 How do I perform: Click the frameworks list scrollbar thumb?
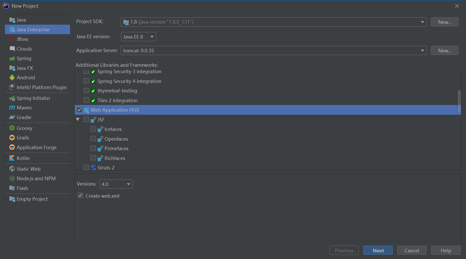coord(459,101)
